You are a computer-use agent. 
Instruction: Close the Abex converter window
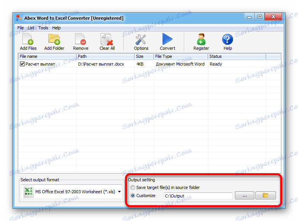click(x=273, y=17)
